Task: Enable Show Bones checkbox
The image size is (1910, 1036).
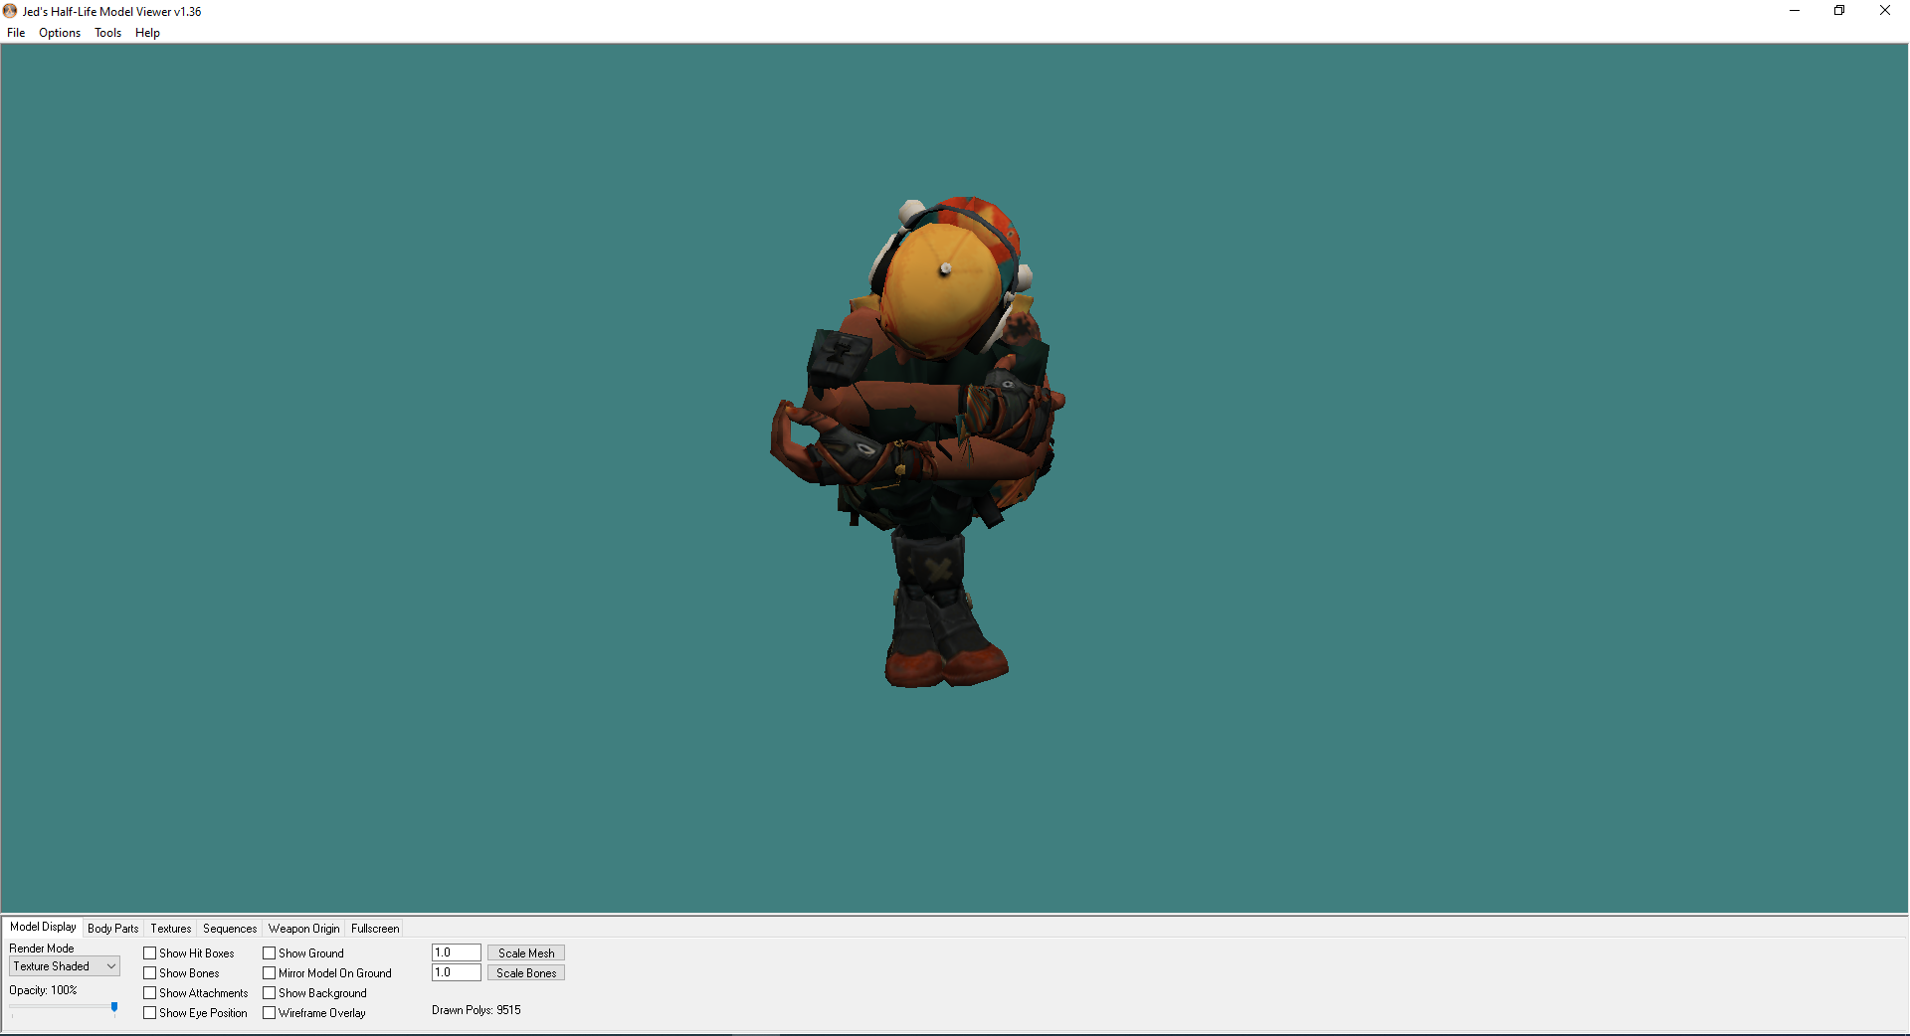Action: 150,973
